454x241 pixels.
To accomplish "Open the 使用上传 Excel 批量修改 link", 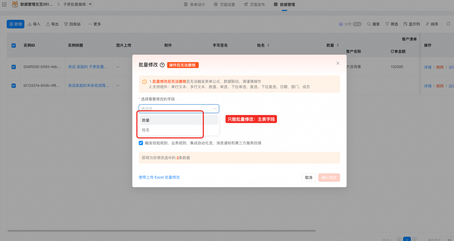I will pos(159,177).
